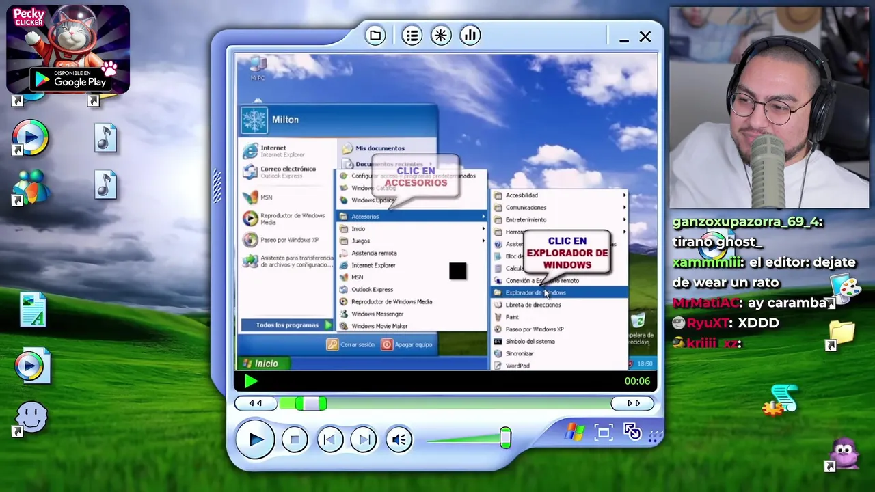Open the Windows Media Player desktop shortcut
The height and width of the screenshot is (492, 875).
coord(29,138)
